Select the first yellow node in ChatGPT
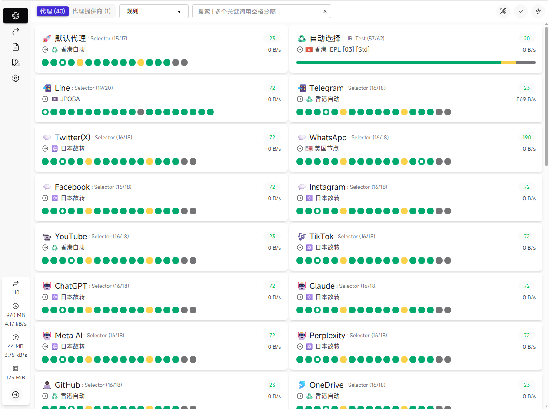Screen dimensions: 549x409 (x=89, y=310)
